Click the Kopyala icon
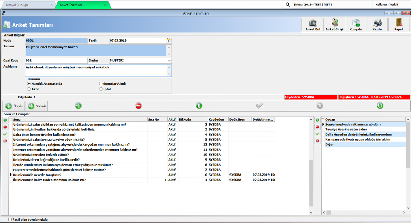This screenshot has width=411, height=223. tap(356, 24)
